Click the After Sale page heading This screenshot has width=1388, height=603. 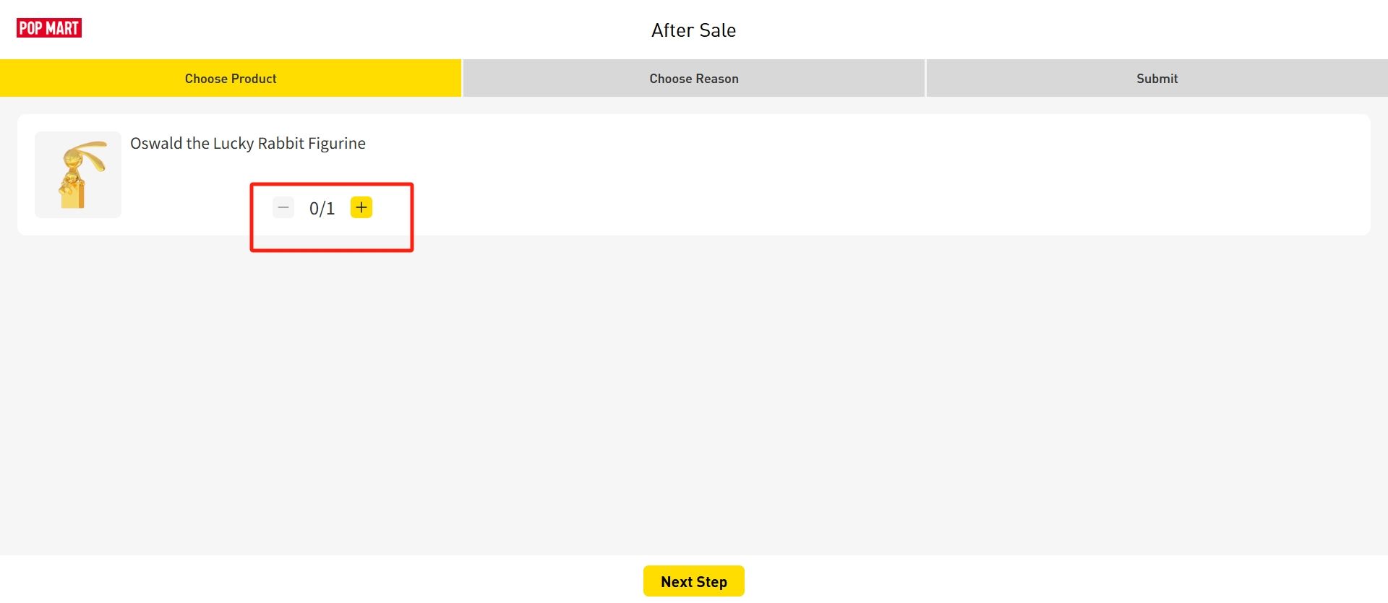pos(694,30)
